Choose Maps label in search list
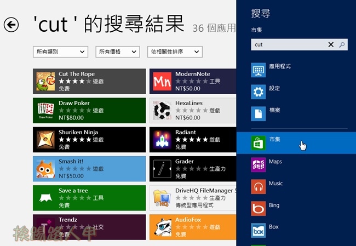 275,162
